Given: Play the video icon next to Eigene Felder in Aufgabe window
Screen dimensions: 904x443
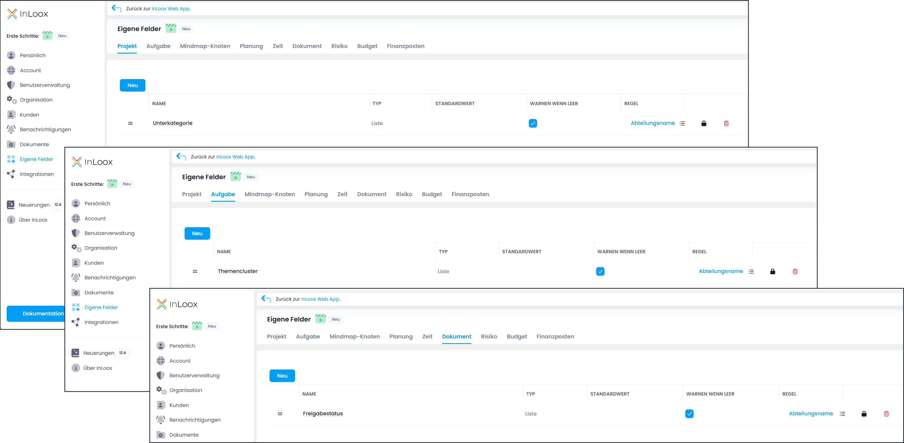Looking at the screenshot, I should tap(235, 176).
